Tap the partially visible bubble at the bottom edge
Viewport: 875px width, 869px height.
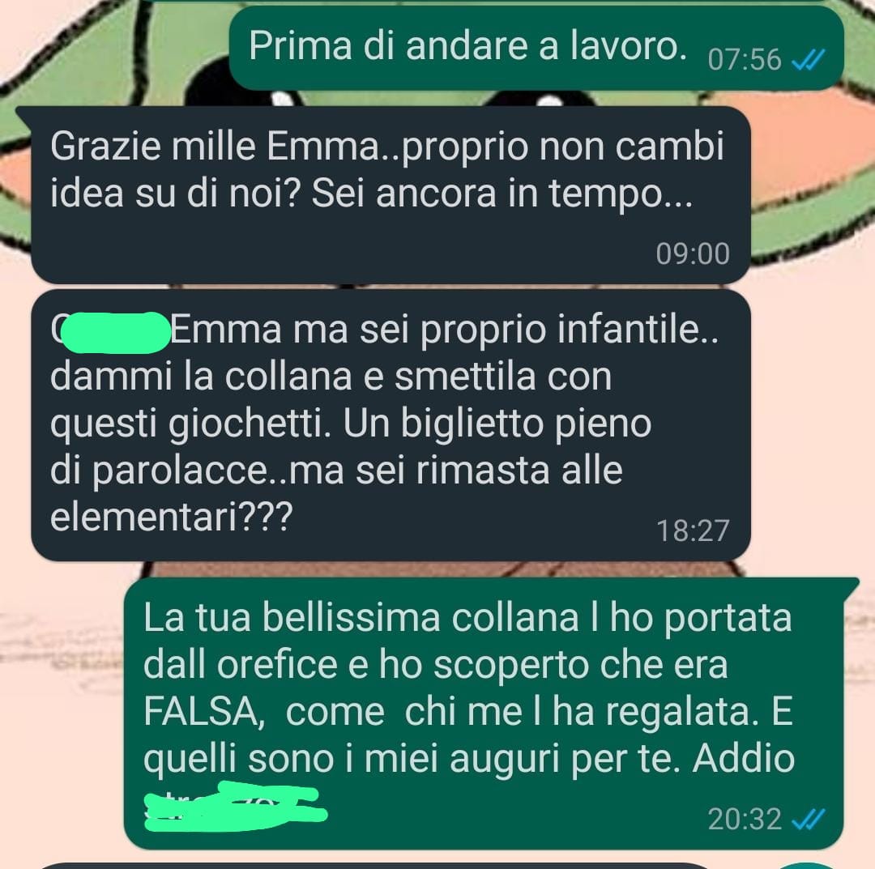point(369,866)
